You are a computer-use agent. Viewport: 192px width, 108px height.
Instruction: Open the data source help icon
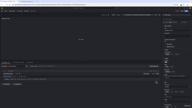click(x=27, y=66)
